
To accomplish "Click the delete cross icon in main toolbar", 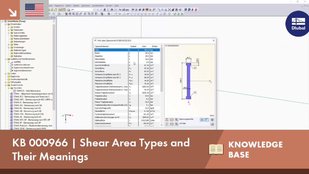I will click(x=170, y=9).
